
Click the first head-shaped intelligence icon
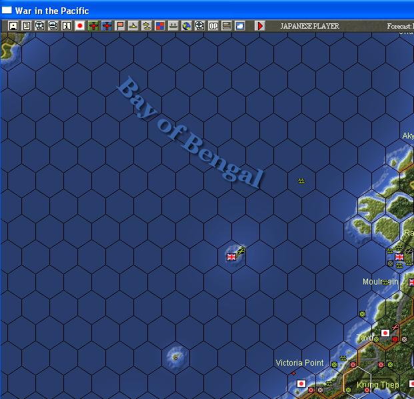point(40,26)
